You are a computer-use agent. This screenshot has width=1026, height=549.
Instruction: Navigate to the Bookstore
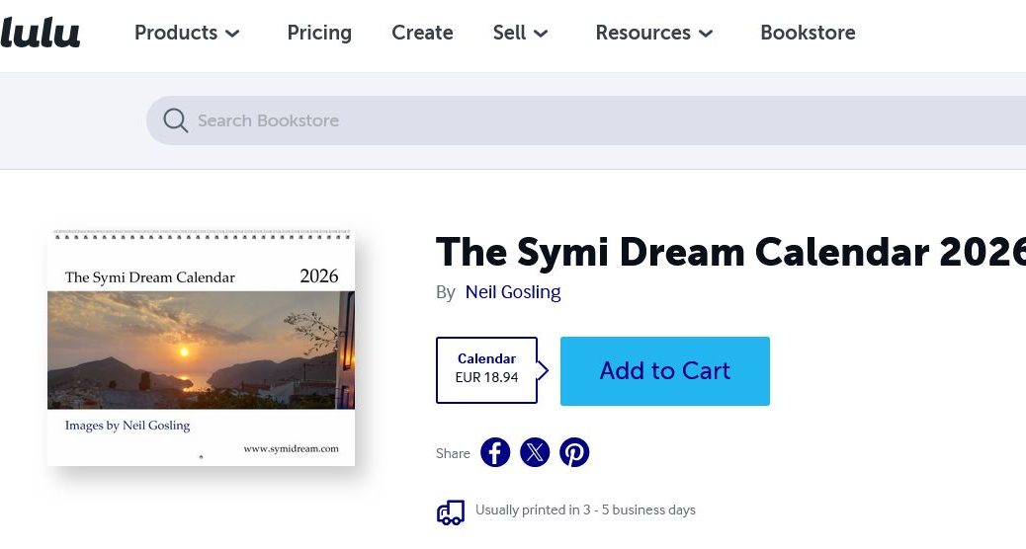(x=808, y=33)
